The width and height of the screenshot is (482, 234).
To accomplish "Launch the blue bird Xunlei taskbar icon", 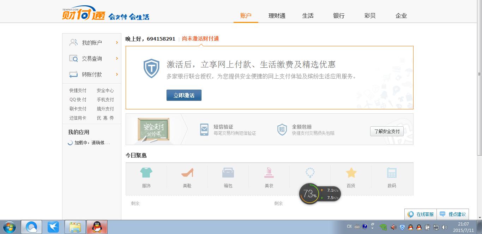I will click(53, 227).
